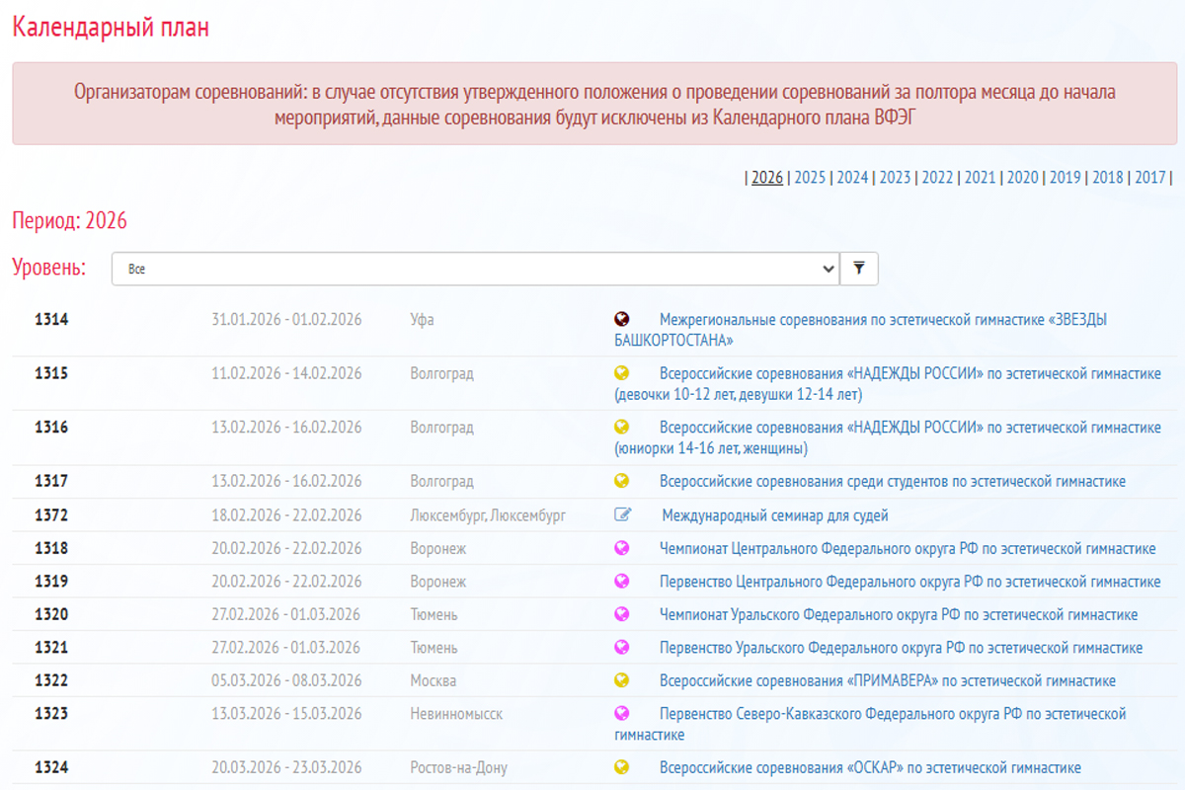Screen dimensions: 1185x790
Task: Open Всероссийские соревнования среди студентов link
Action: 892,482
